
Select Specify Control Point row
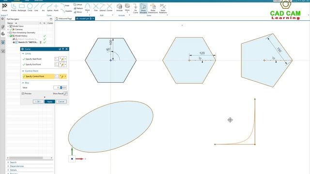coord(38,76)
